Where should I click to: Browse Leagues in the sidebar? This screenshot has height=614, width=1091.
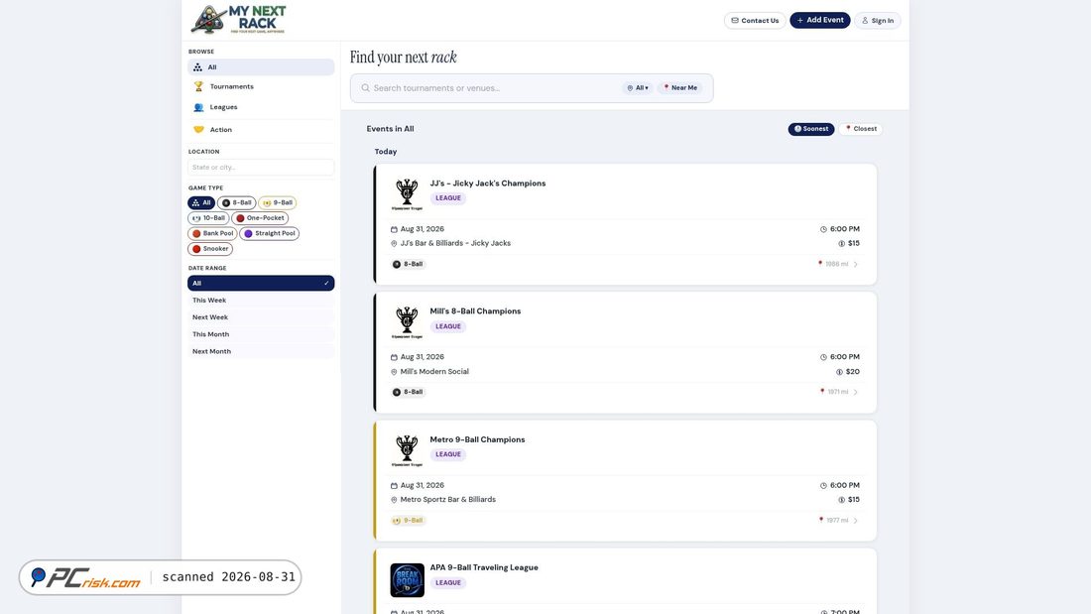click(x=261, y=107)
